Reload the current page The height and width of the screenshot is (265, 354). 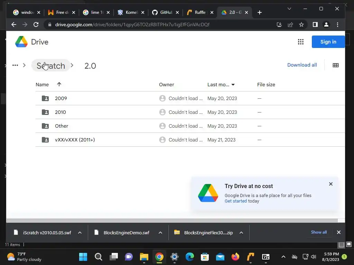tap(36, 24)
